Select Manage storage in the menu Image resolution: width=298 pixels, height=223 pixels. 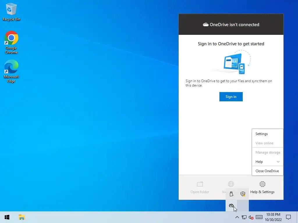coord(267,152)
